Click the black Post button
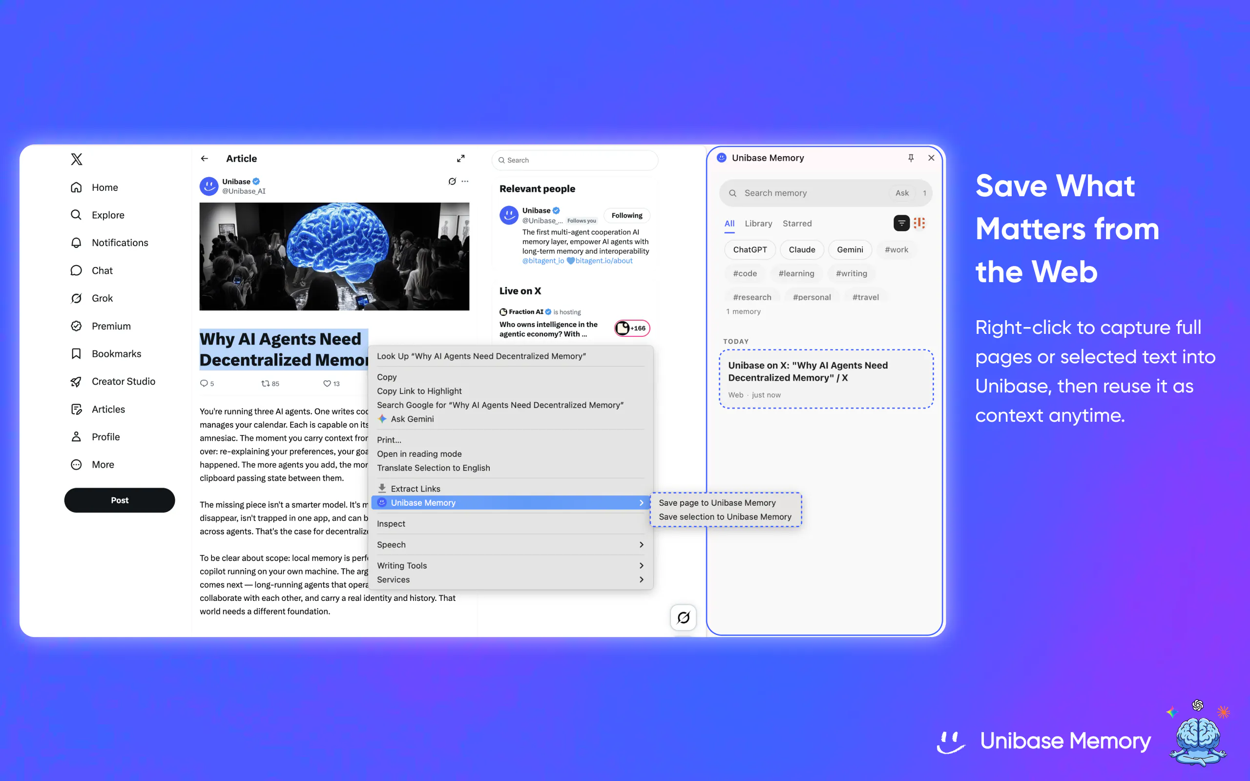Image resolution: width=1250 pixels, height=781 pixels. (119, 500)
